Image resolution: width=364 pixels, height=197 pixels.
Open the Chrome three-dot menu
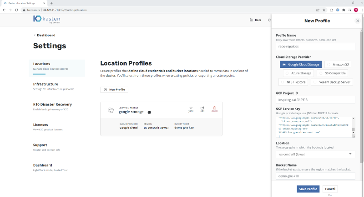[362, 10]
